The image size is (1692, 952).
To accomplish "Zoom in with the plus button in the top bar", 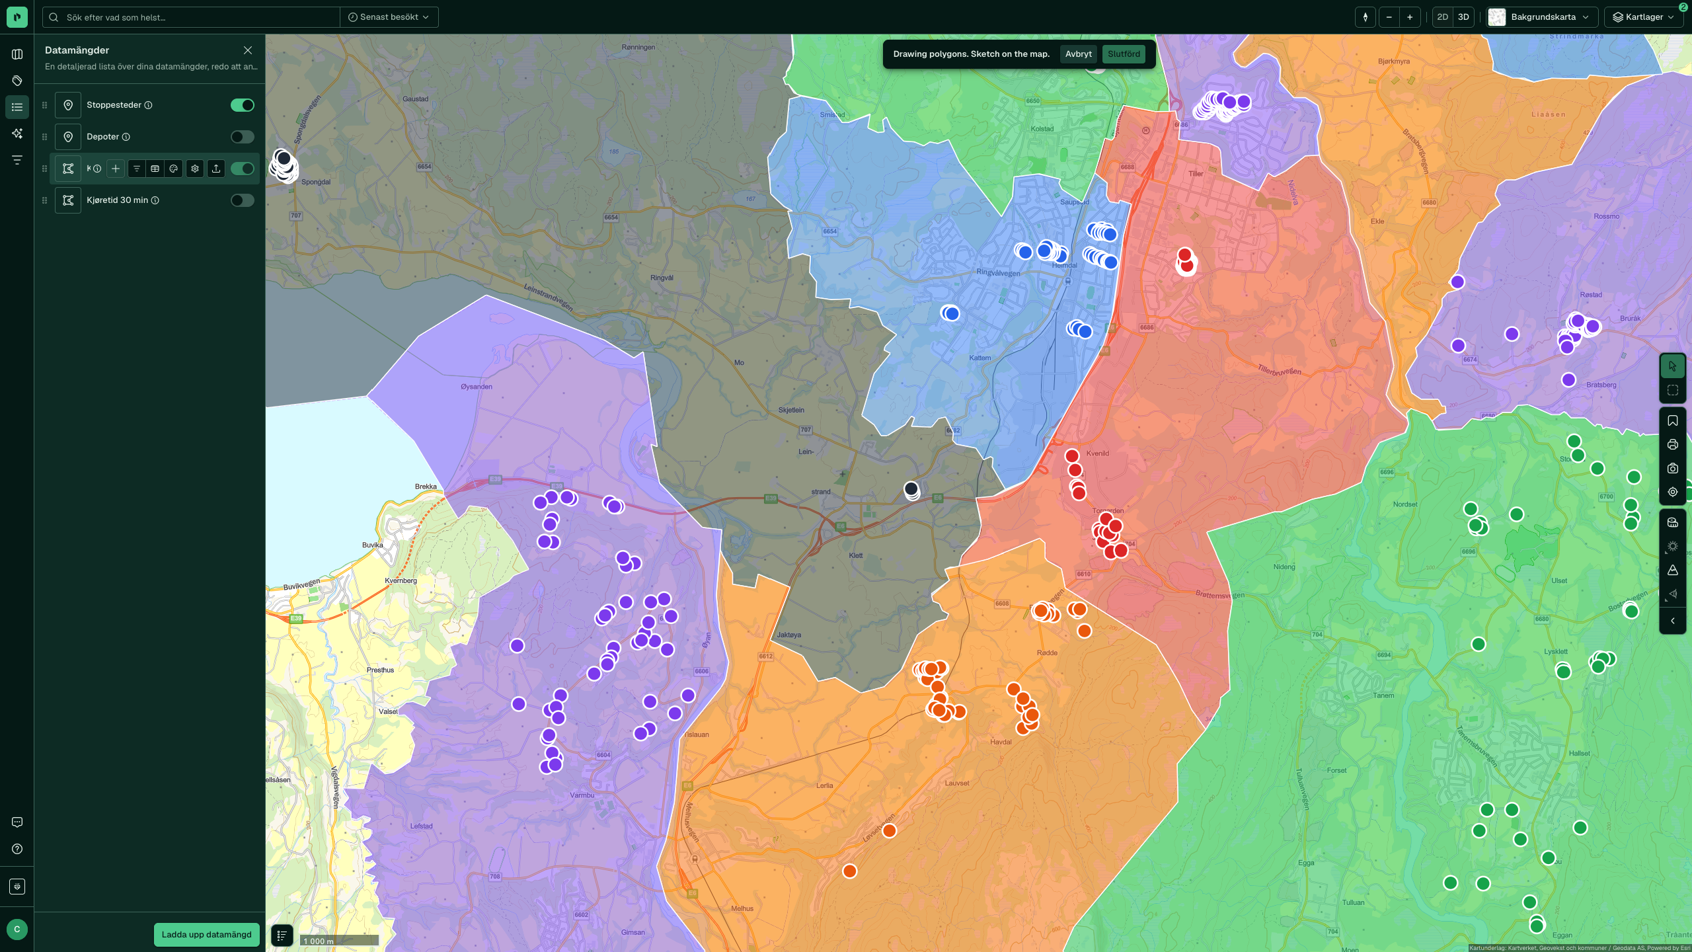I will click(1410, 17).
